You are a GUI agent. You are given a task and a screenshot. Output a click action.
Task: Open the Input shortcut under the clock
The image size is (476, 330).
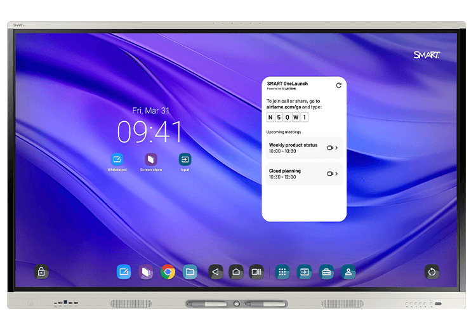tap(185, 159)
